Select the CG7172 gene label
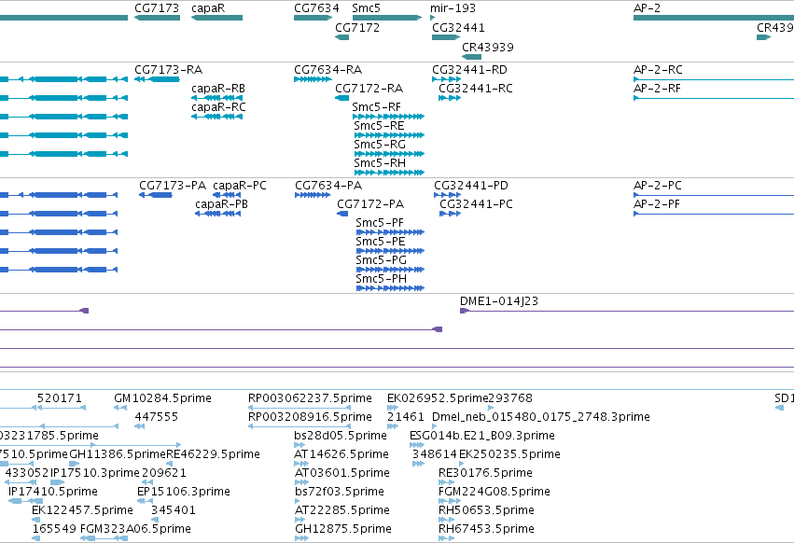 click(x=357, y=28)
